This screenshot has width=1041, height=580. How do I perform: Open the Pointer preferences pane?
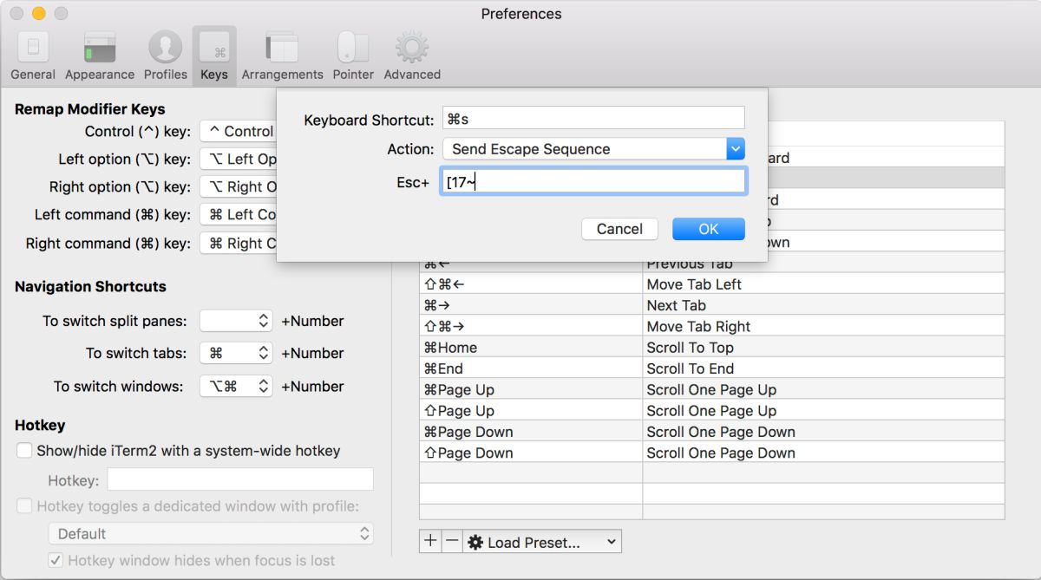coord(353,55)
